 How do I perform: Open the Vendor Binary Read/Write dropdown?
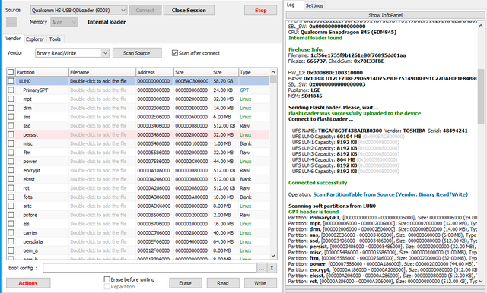72,53
